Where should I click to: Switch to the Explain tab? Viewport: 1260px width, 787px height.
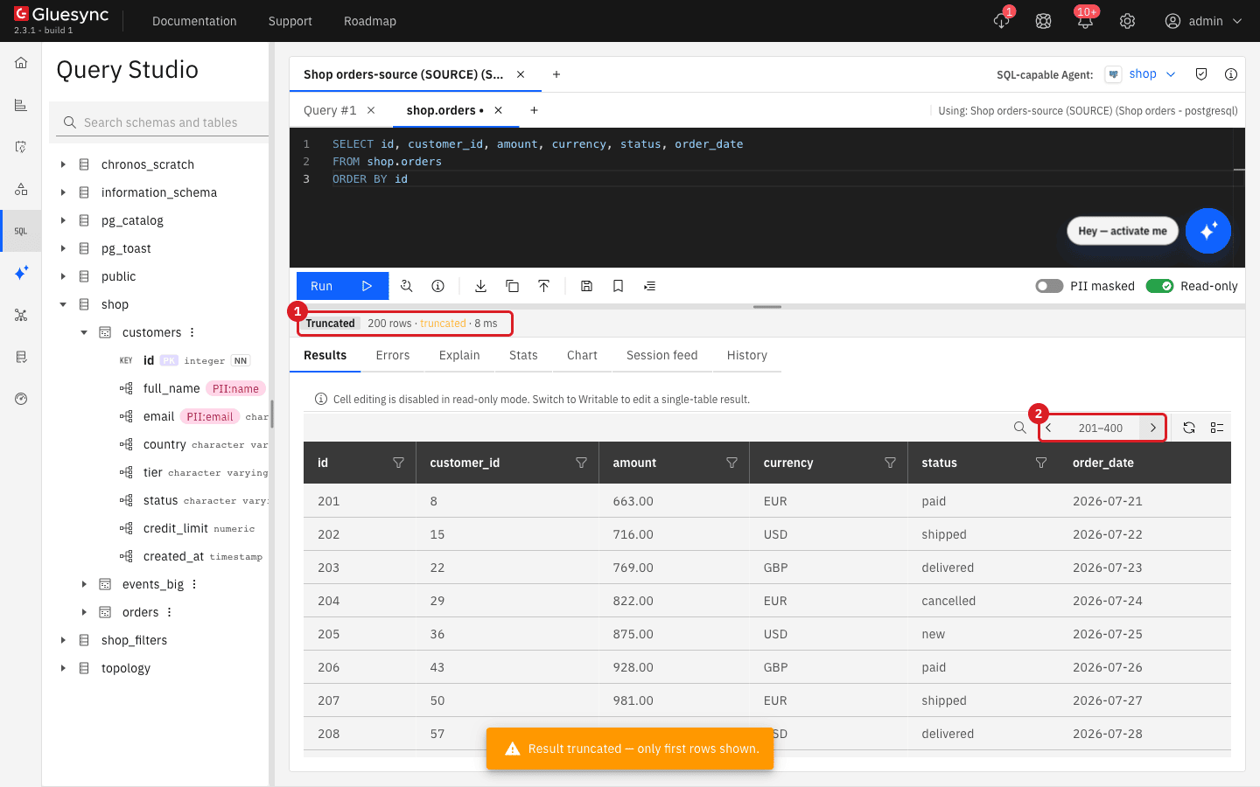pyautogui.click(x=459, y=355)
